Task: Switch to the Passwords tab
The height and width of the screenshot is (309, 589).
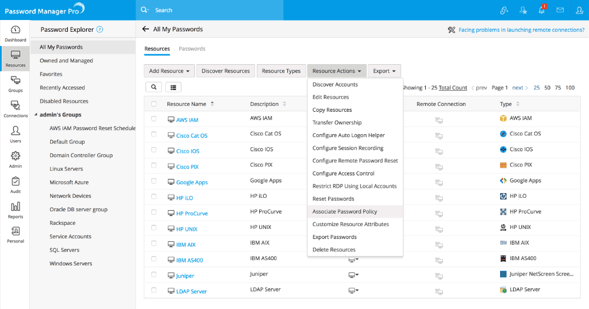Action: 192,49
